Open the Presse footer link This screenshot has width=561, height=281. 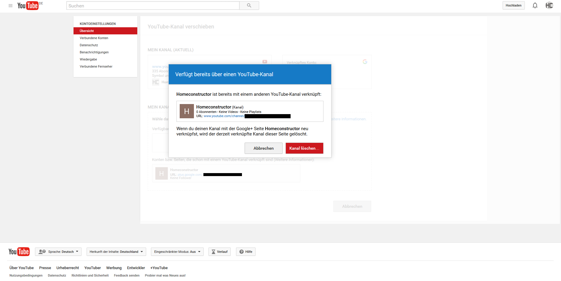[x=45, y=268]
